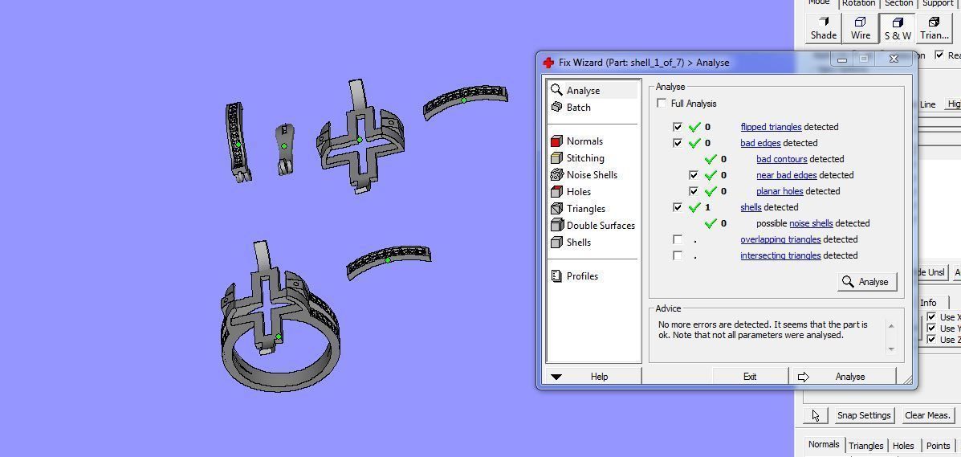961x457 pixels.
Task: Click the pointer selection tool button
Action: 815,415
